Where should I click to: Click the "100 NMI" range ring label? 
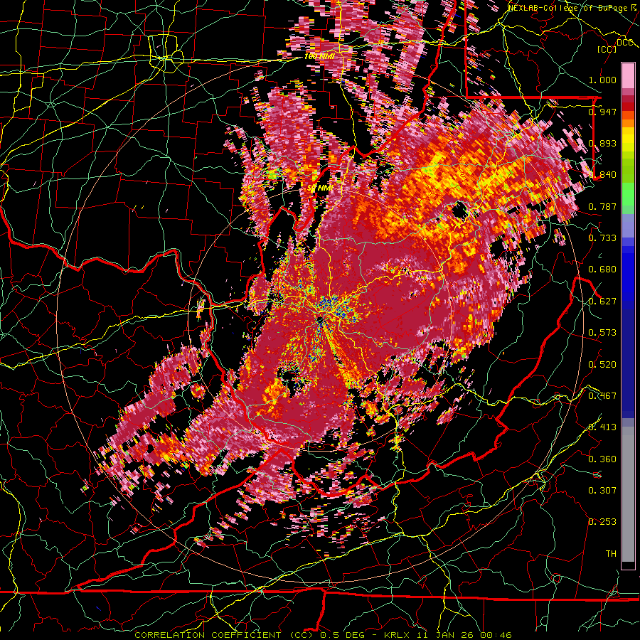[319, 56]
